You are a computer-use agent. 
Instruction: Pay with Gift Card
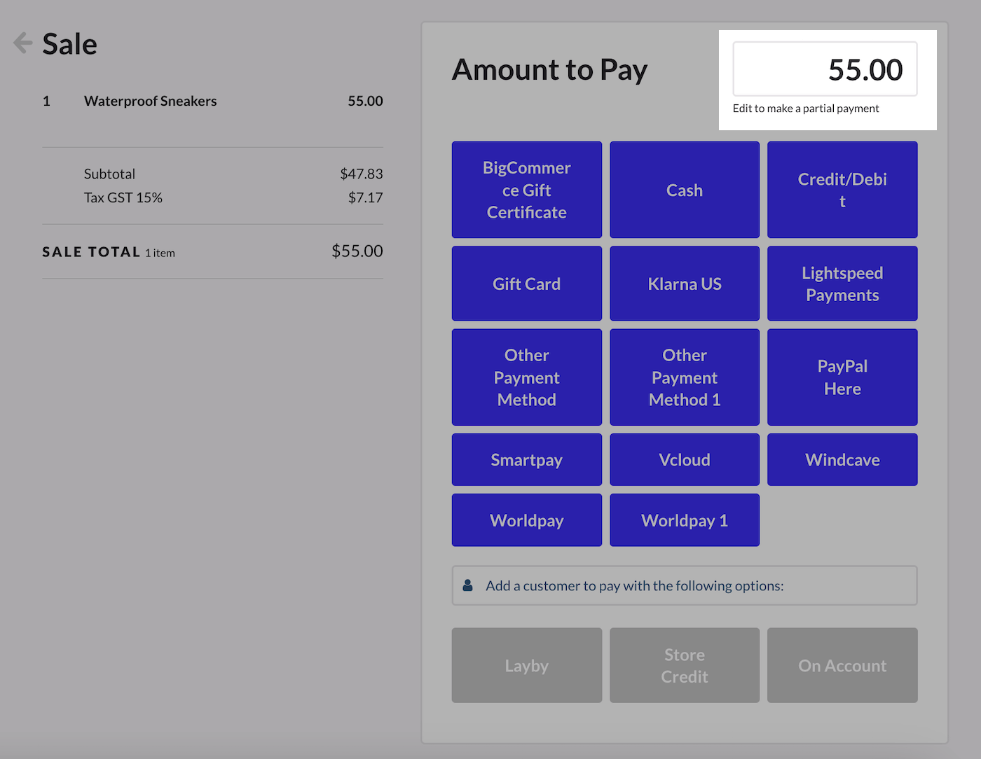(x=527, y=284)
